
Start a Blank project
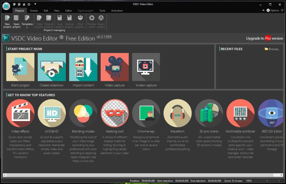coord(20,67)
